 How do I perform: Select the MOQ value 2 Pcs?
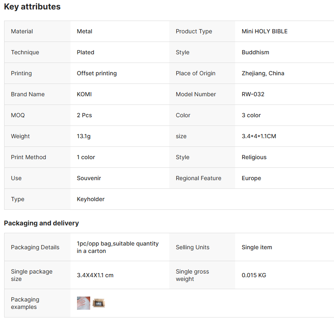(x=84, y=115)
